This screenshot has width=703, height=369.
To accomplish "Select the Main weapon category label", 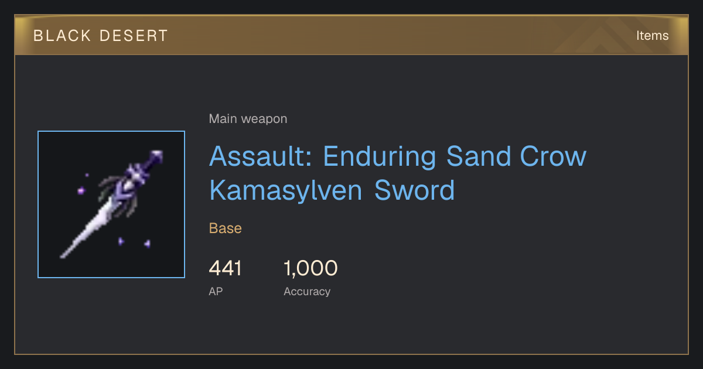I will [x=248, y=119].
